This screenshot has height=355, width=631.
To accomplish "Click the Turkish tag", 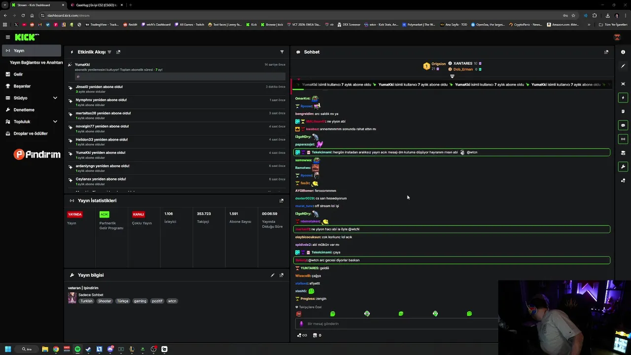I will click(86, 301).
